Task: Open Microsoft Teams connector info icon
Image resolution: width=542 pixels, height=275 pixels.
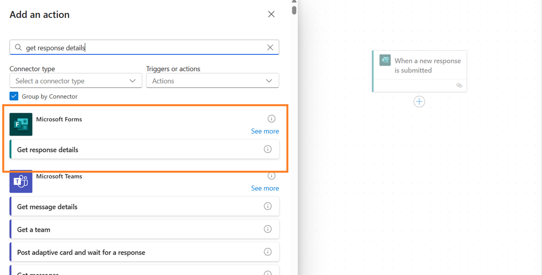Action: point(272,176)
